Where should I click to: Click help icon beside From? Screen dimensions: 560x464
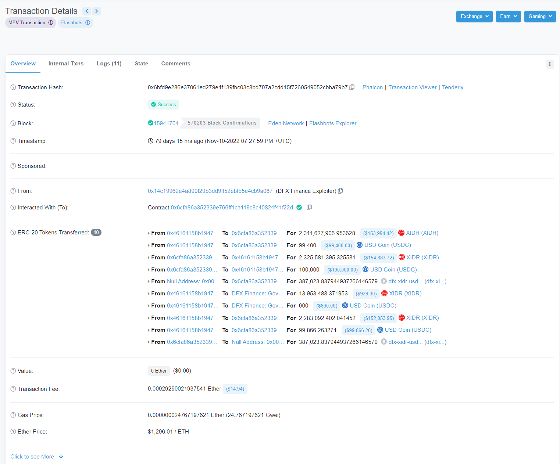pos(13,191)
